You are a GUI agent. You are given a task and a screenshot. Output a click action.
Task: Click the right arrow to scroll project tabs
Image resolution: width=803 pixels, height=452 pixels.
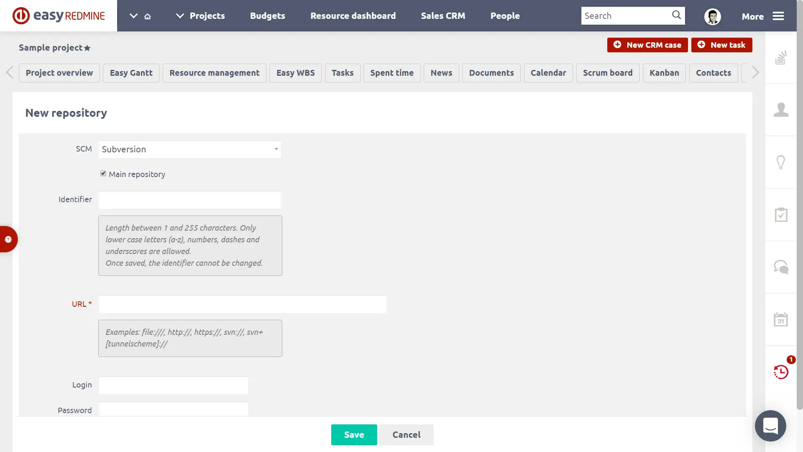click(755, 72)
